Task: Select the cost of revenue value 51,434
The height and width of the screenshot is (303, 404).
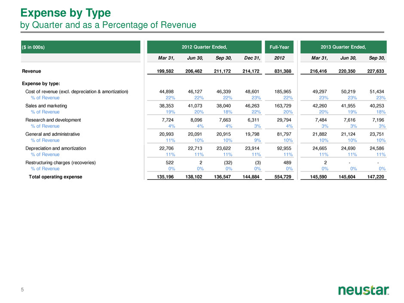Action: tap(377, 92)
